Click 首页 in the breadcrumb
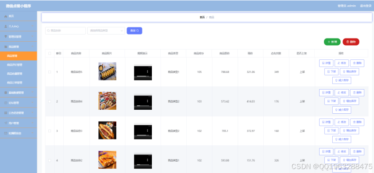This screenshot has height=173, width=374. click(202, 18)
